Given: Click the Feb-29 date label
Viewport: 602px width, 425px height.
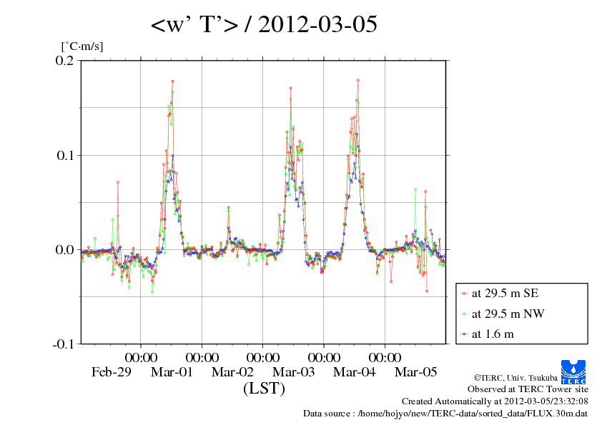Looking at the screenshot, I should click(112, 371).
